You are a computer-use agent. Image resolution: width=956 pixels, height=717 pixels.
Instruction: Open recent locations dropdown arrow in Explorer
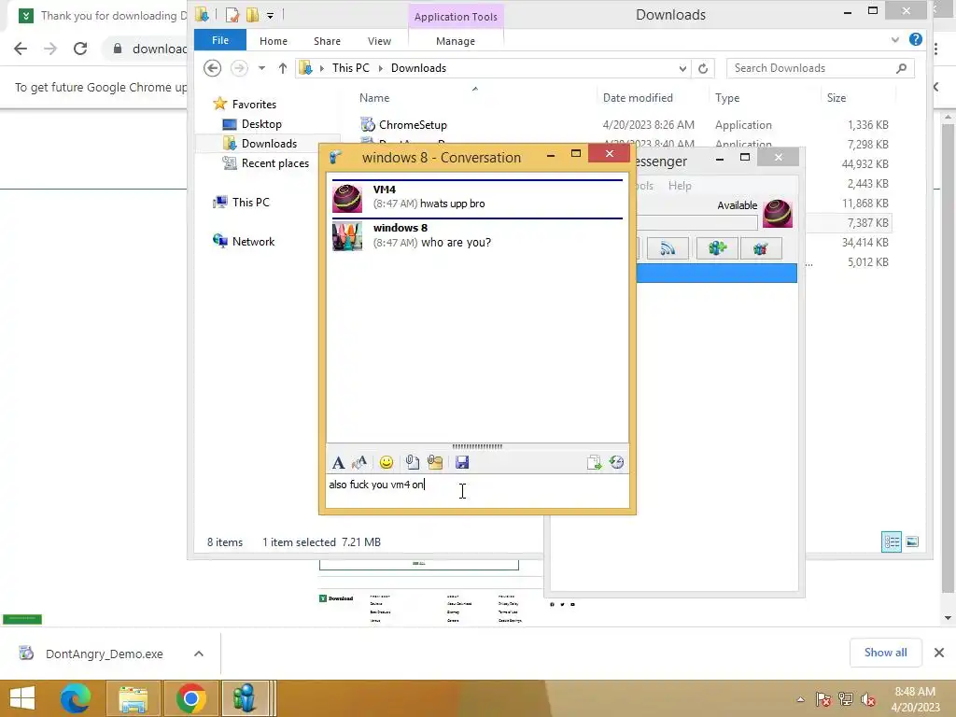pos(261,68)
